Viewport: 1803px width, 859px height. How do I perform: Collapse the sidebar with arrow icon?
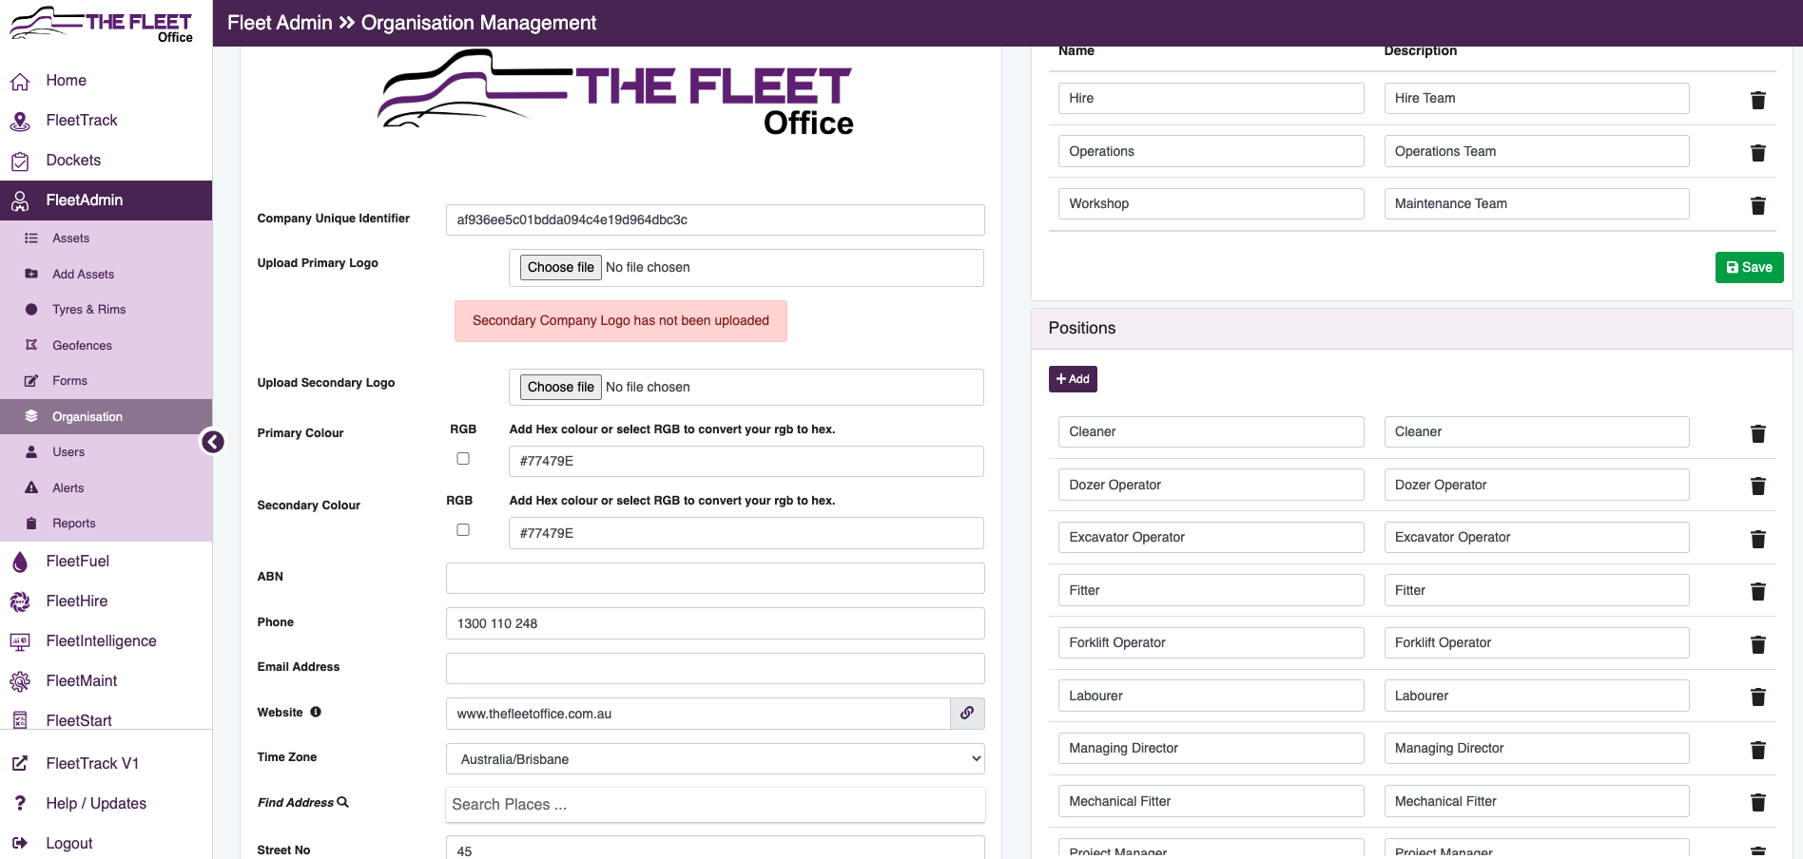click(213, 442)
